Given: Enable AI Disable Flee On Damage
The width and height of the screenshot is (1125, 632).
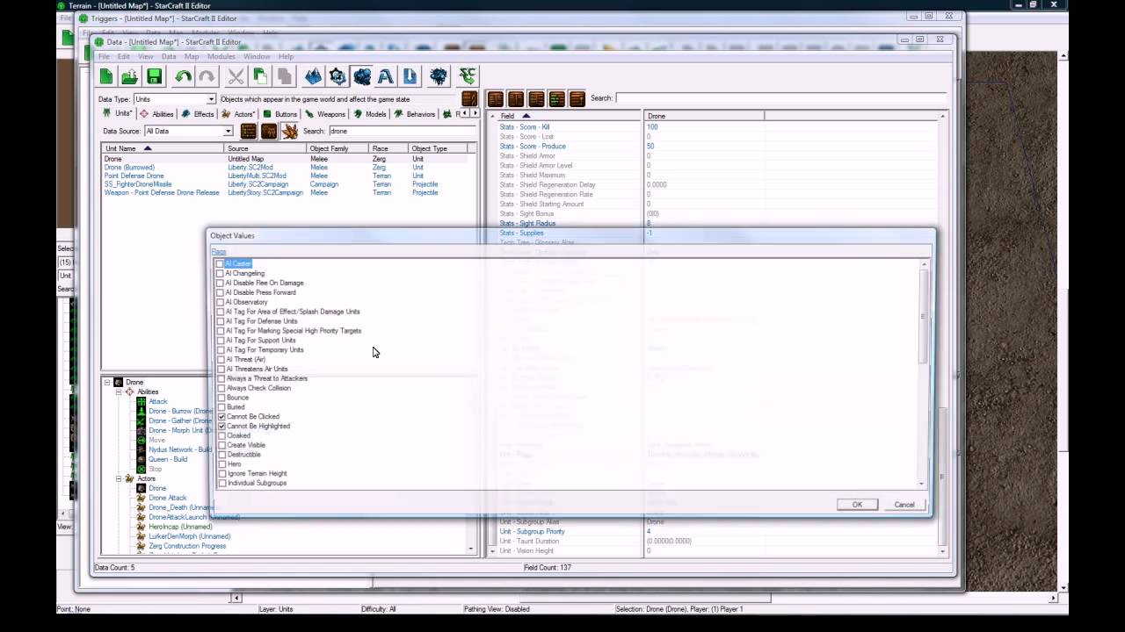Looking at the screenshot, I should pos(220,283).
